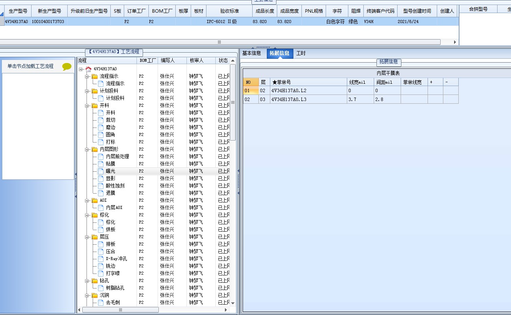The image size is (511, 315).
Task: Click the document icon of 酸性蚀刻
Action: point(101,186)
